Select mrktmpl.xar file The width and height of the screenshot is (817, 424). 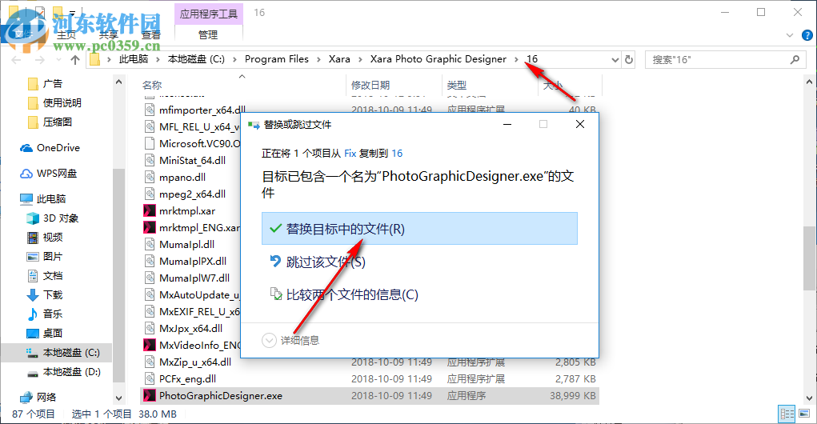pos(187,211)
